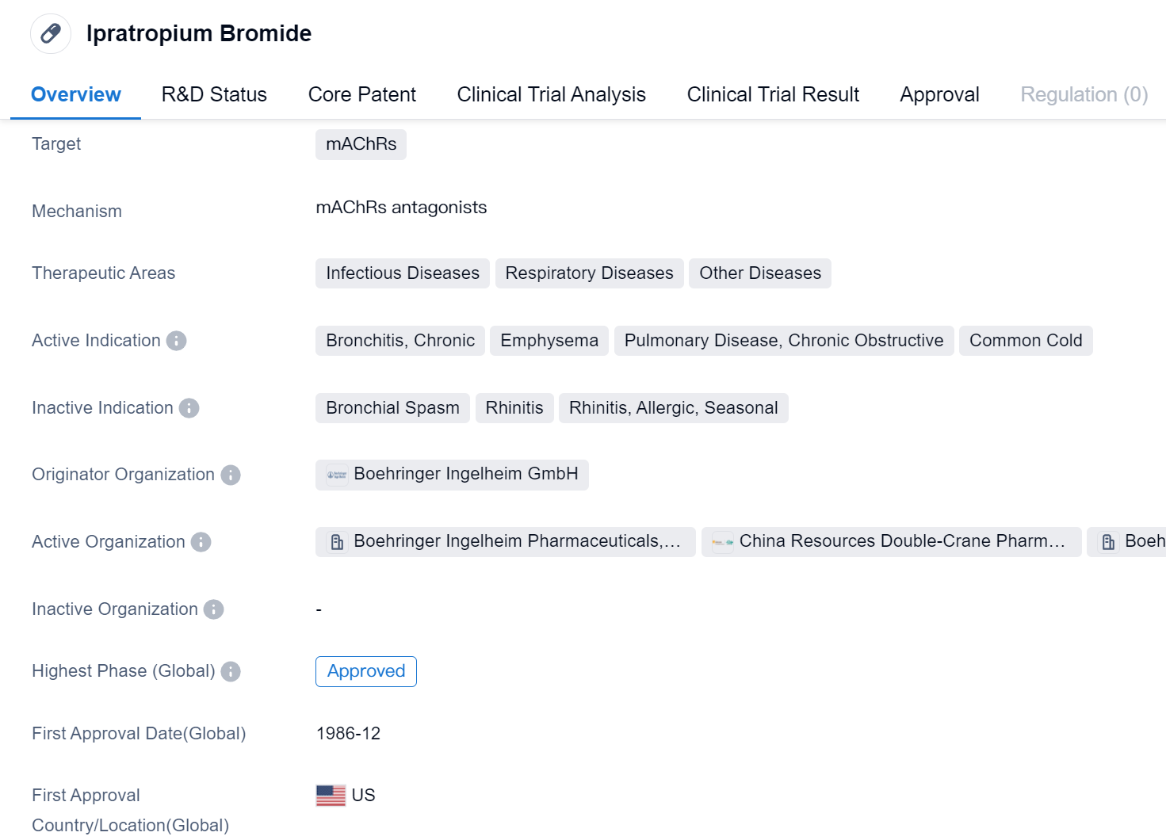Viewport: 1166px width, 840px height.
Task: Click China Resources Double-Crane logo icon
Action: point(722,542)
